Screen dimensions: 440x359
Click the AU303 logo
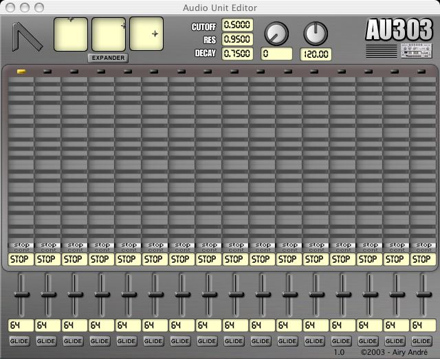coord(399,30)
